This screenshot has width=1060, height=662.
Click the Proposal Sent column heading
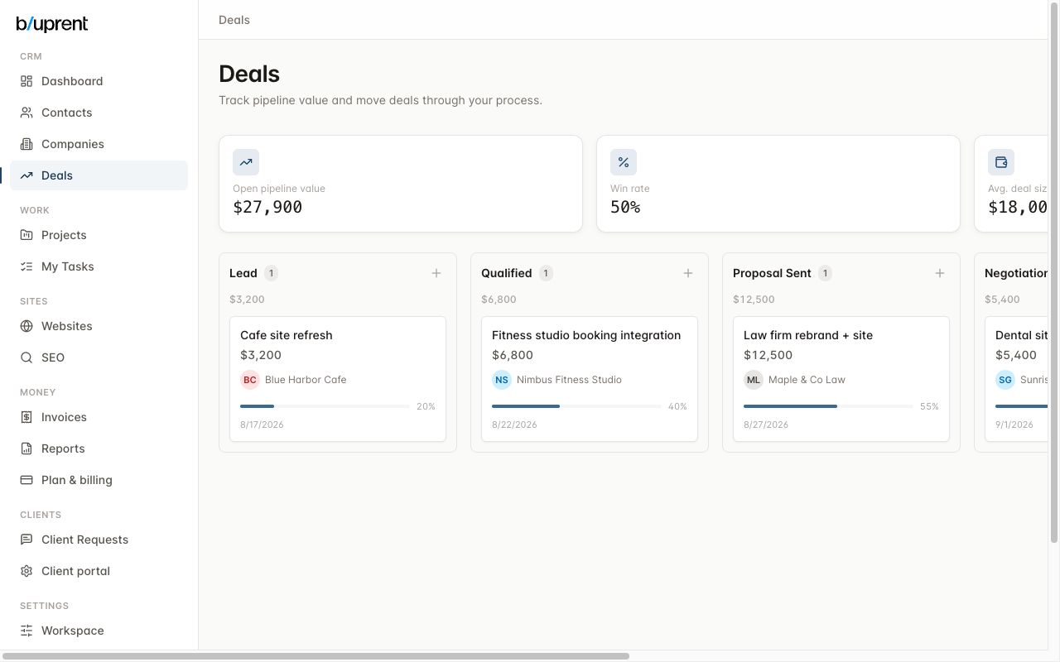pyautogui.click(x=772, y=273)
